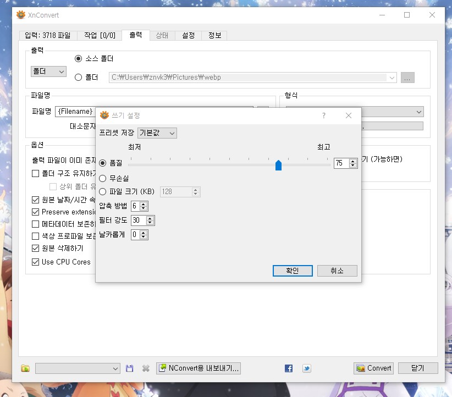This screenshot has width=452, height=397.
Task: Toggle 원본 삭제하기 checkbox
Action: 35,248
